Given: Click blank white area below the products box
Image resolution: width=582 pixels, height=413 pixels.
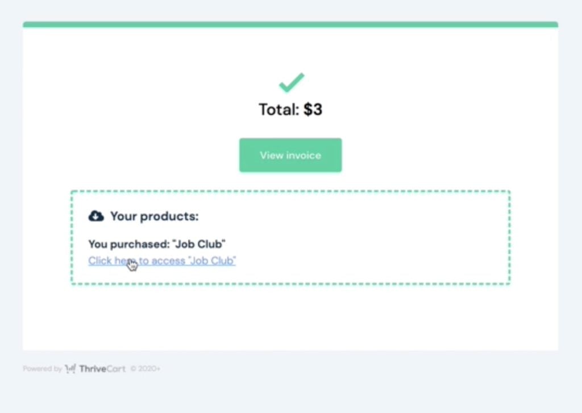Looking at the screenshot, I should [290, 317].
